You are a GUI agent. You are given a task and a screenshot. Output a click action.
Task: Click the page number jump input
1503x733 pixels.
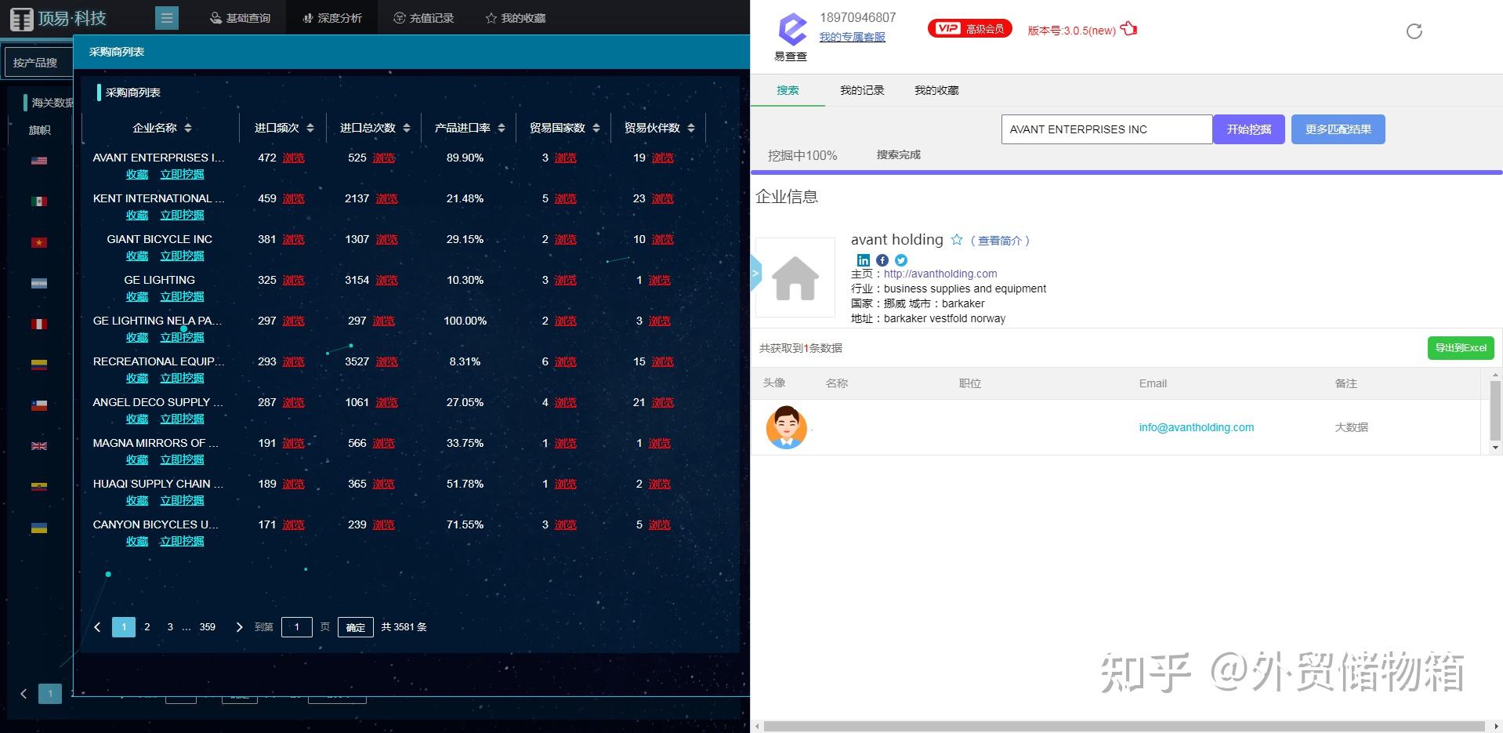point(296,627)
